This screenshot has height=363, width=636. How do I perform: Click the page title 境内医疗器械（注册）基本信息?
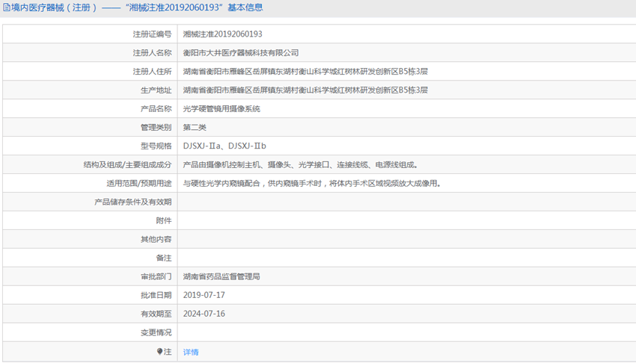137,7
